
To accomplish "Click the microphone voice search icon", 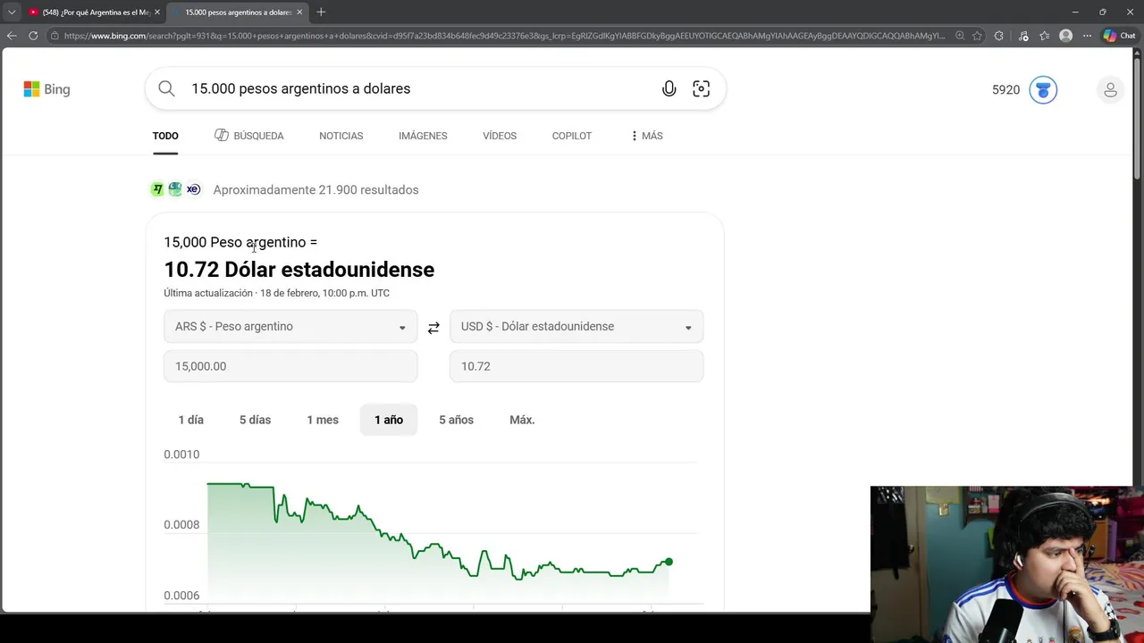I will (669, 88).
